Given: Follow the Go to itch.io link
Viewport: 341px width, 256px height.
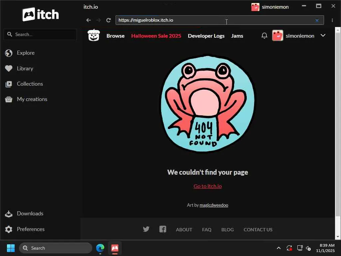Looking at the screenshot, I should [208, 186].
